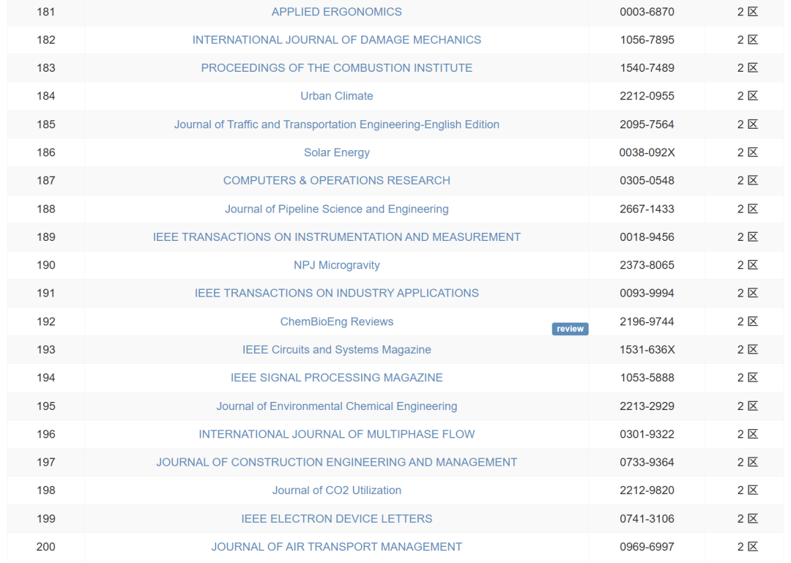Viewport: 791px width, 563px height.
Task: Open Journal of CO2 Utilization link
Action: (x=336, y=491)
